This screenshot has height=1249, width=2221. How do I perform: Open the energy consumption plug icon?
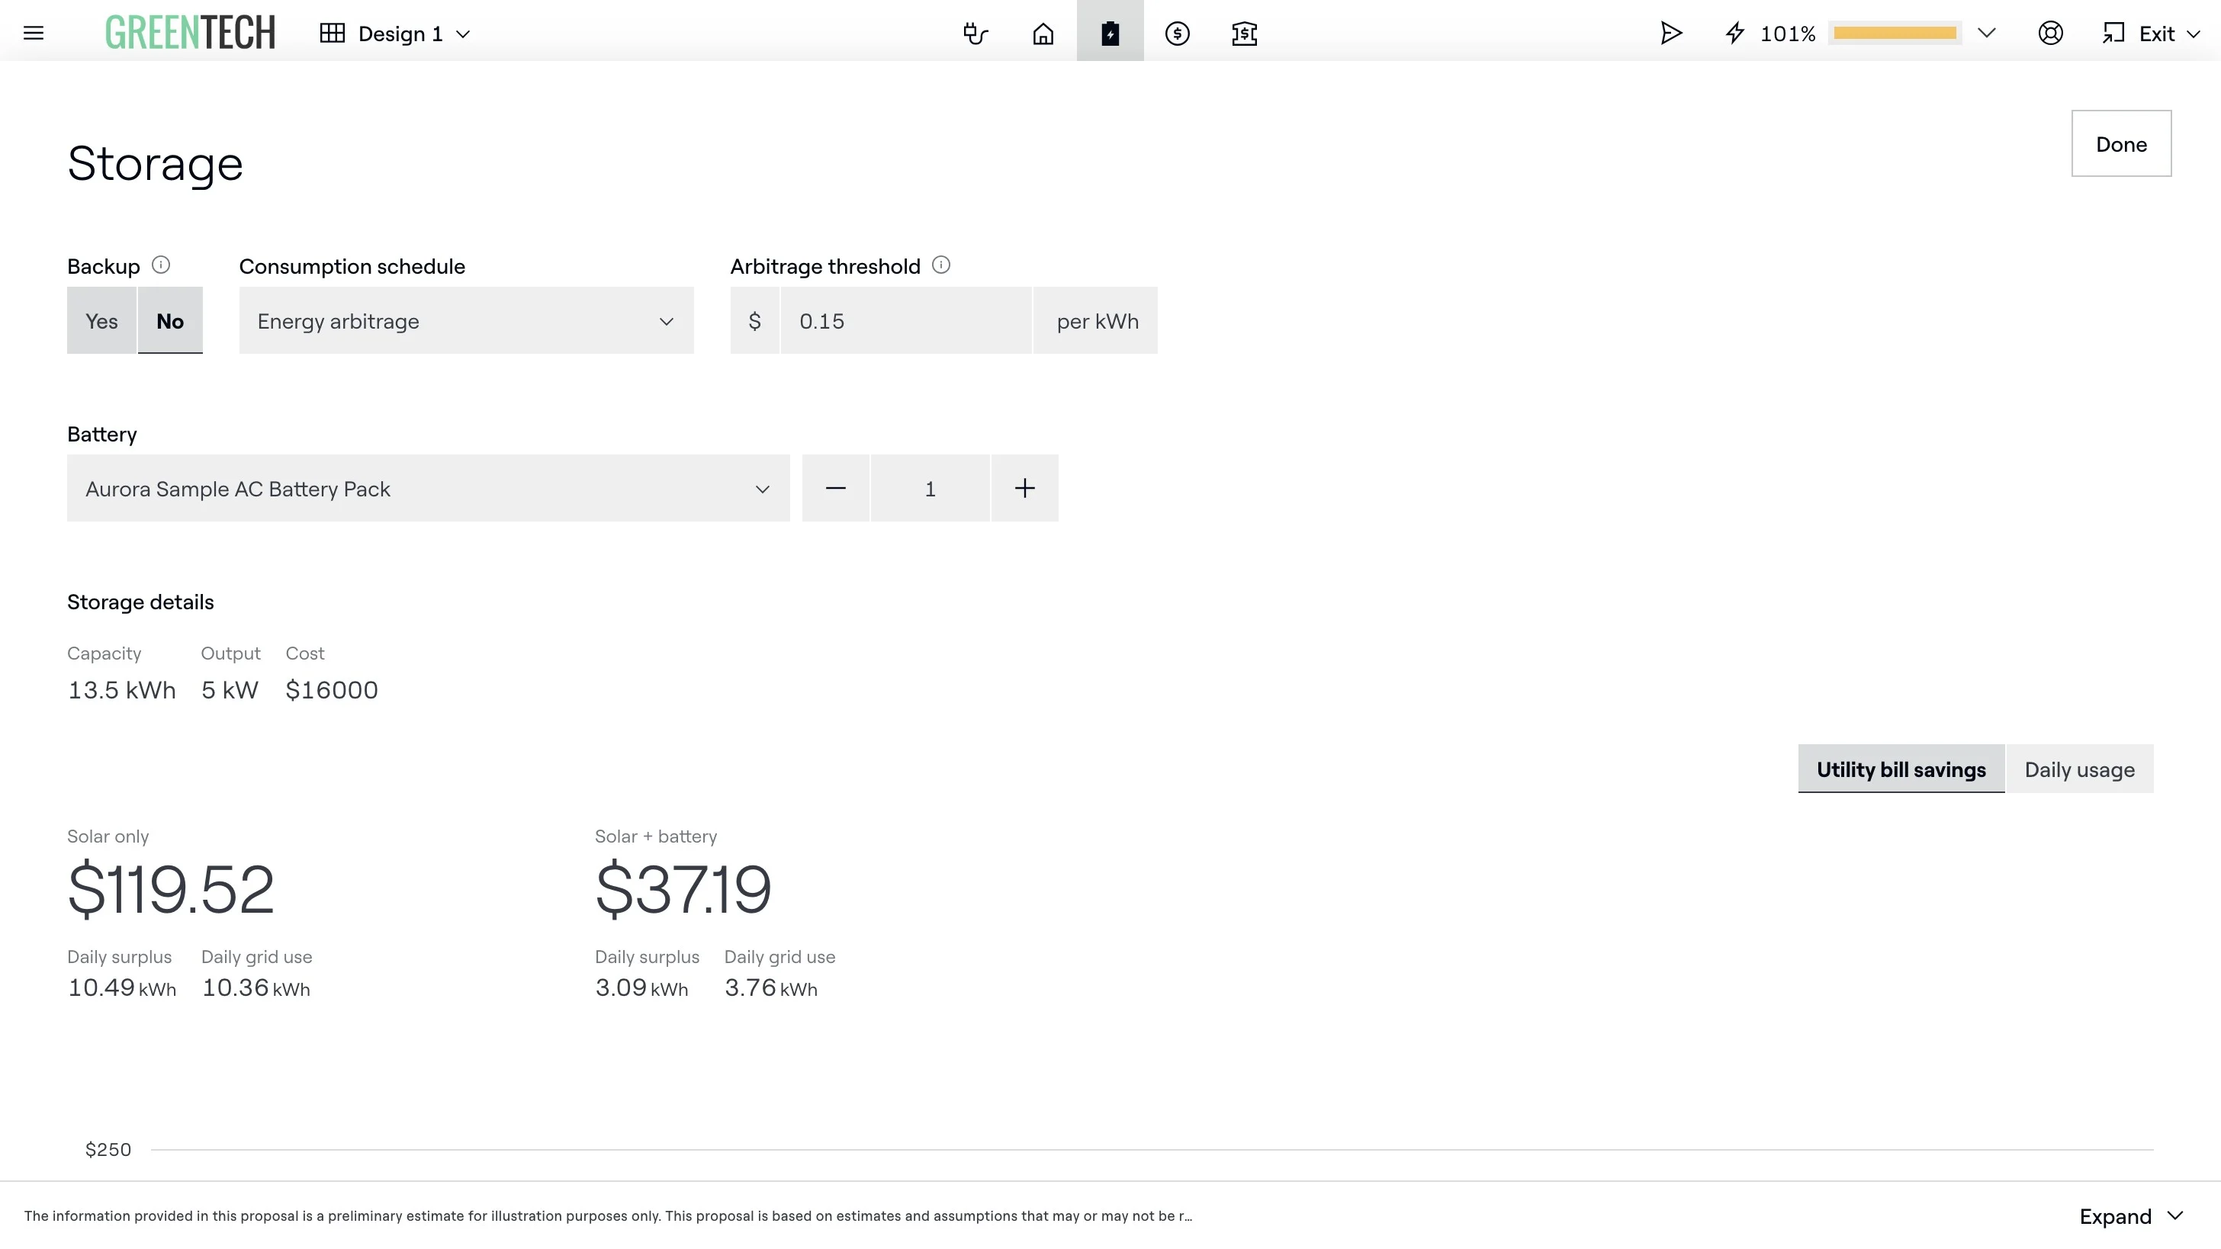[x=976, y=34]
